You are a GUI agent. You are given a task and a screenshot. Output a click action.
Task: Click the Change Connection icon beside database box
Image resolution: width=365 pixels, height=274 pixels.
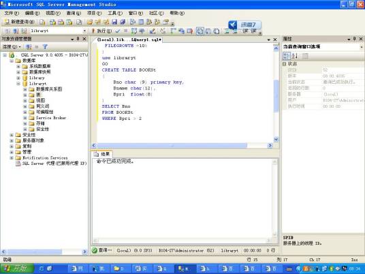pyautogui.click(x=24, y=31)
